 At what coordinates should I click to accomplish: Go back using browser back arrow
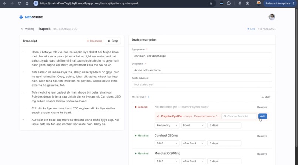point(4,3)
